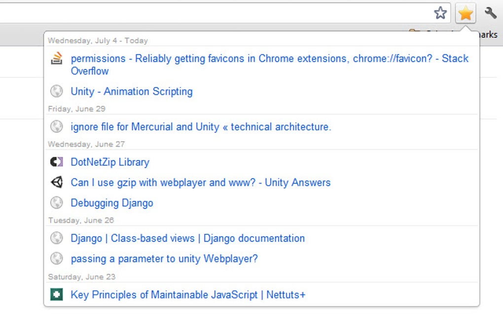The height and width of the screenshot is (314, 503).
Task: Open Can I use gzip with webplayer link
Action: pyautogui.click(x=201, y=183)
